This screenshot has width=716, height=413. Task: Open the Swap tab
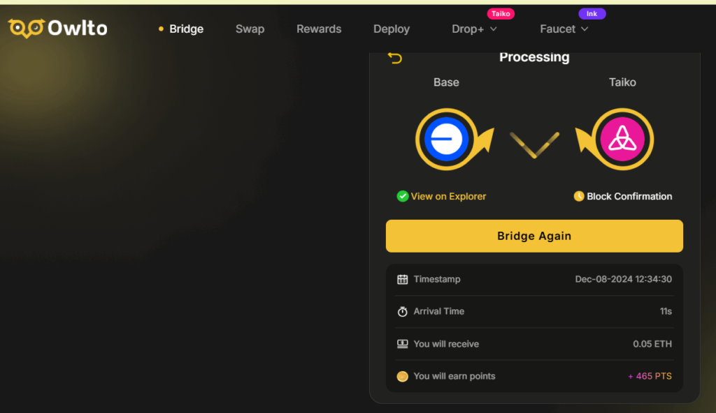tap(250, 29)
